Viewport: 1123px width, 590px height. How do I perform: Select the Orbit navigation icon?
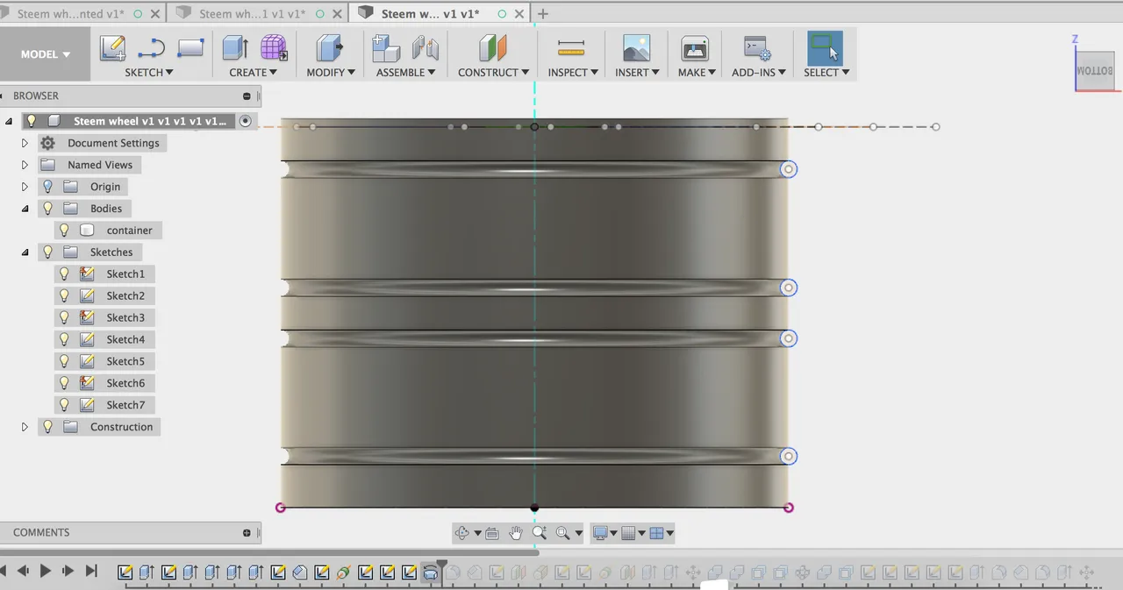pyautogui.click(x=462, y=533)
